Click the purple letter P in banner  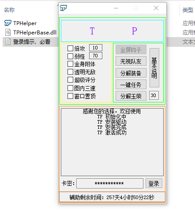tap(134, 31)
